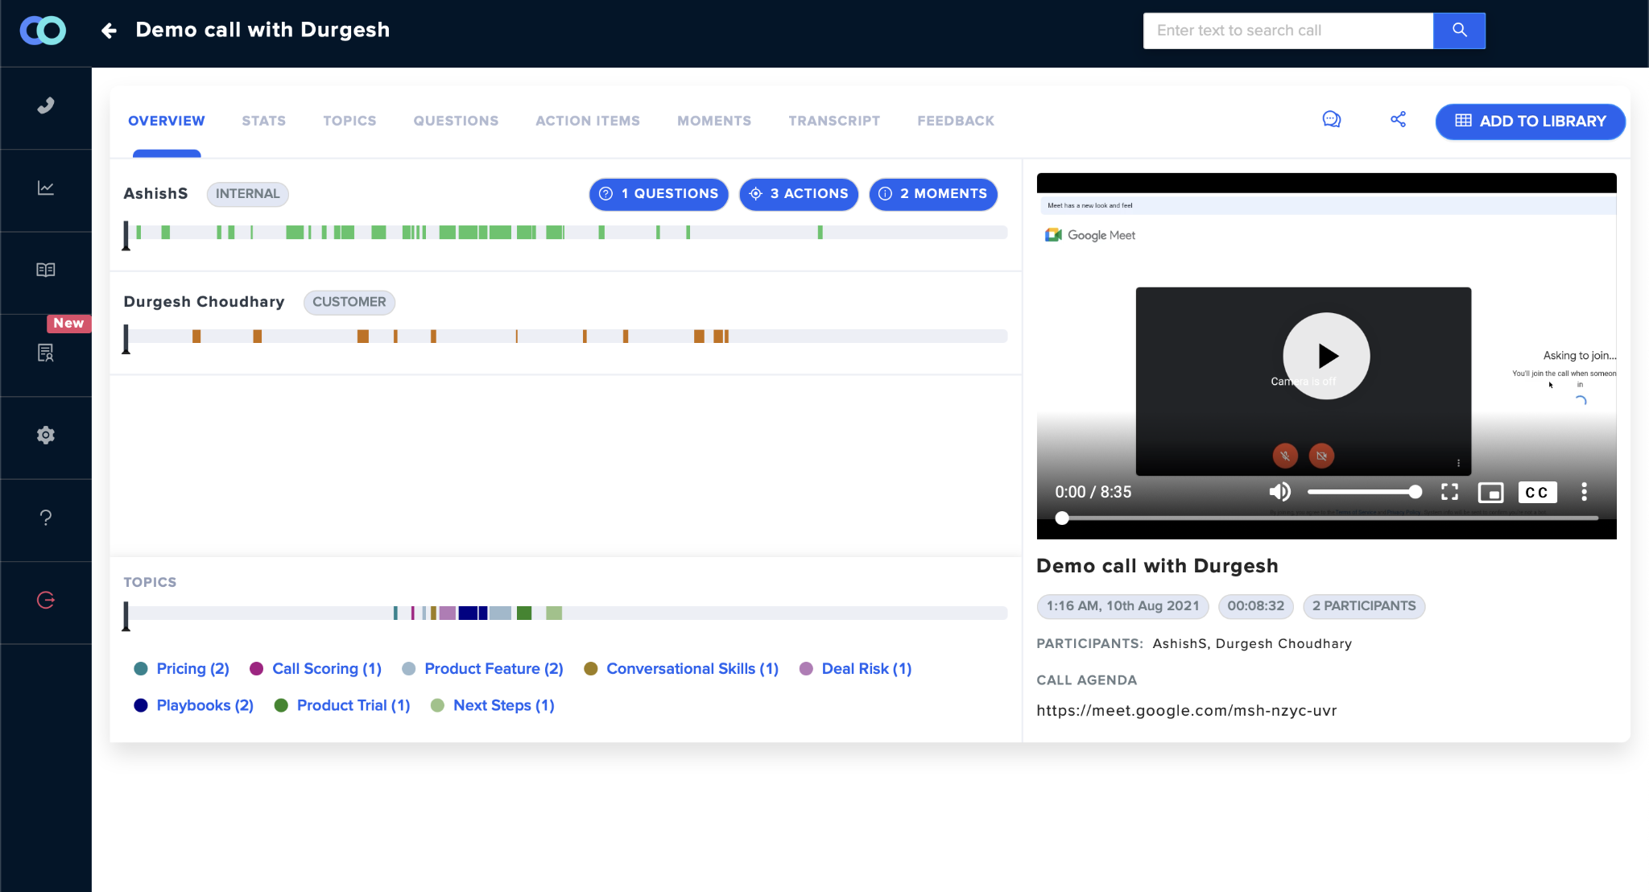Switch to the Topics tab
This screenshot has width=1649, height=892.
pyautogui.click(x=349, y=121)
